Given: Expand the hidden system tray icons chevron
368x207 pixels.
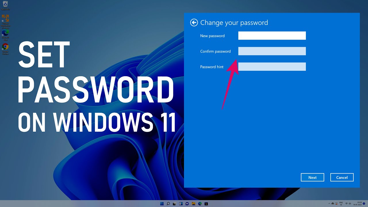Looking at the screenshot, I should pos(329,204).
